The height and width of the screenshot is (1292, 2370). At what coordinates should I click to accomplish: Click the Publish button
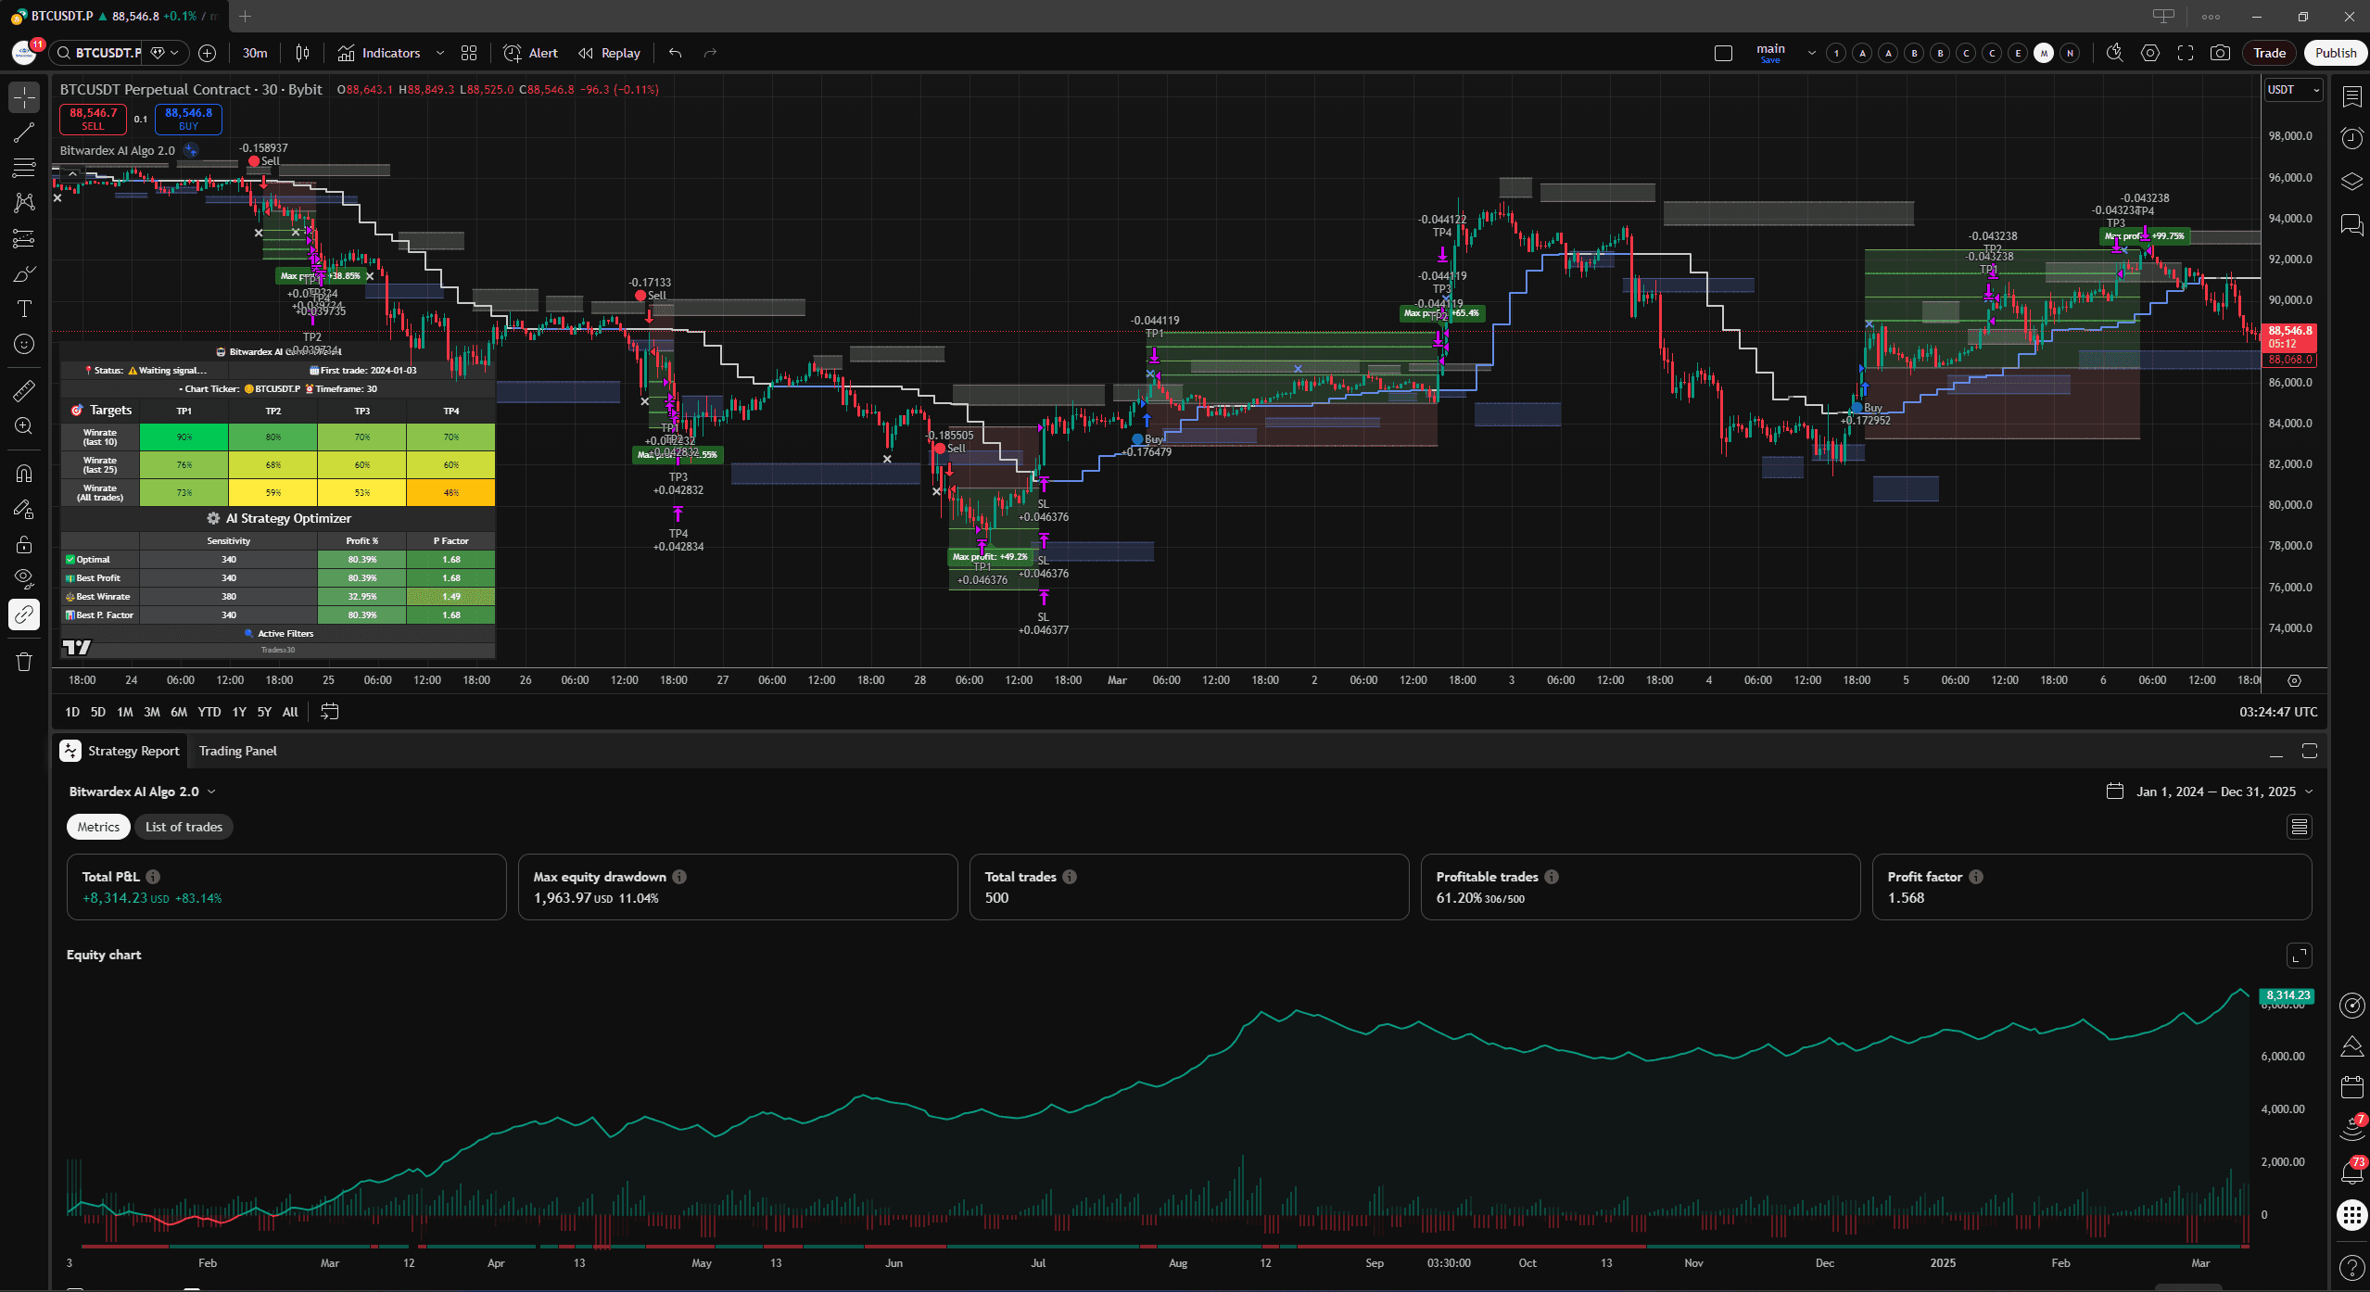click(2335, 53)
